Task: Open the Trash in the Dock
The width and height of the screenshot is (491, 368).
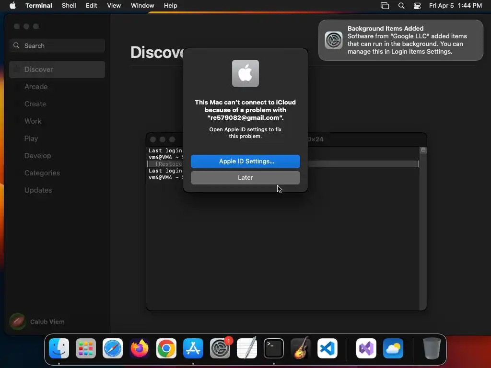Action: coord(432,348)
